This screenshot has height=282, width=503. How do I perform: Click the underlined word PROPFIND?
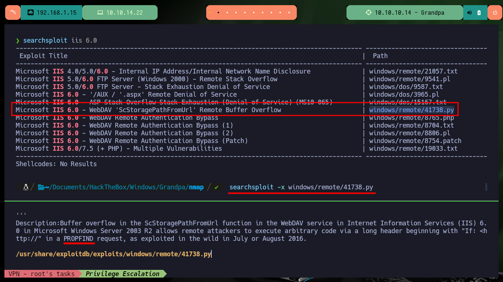78,239
